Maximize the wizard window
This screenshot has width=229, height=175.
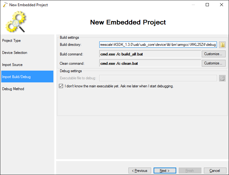pyautogui.click(x=207, y=5)
